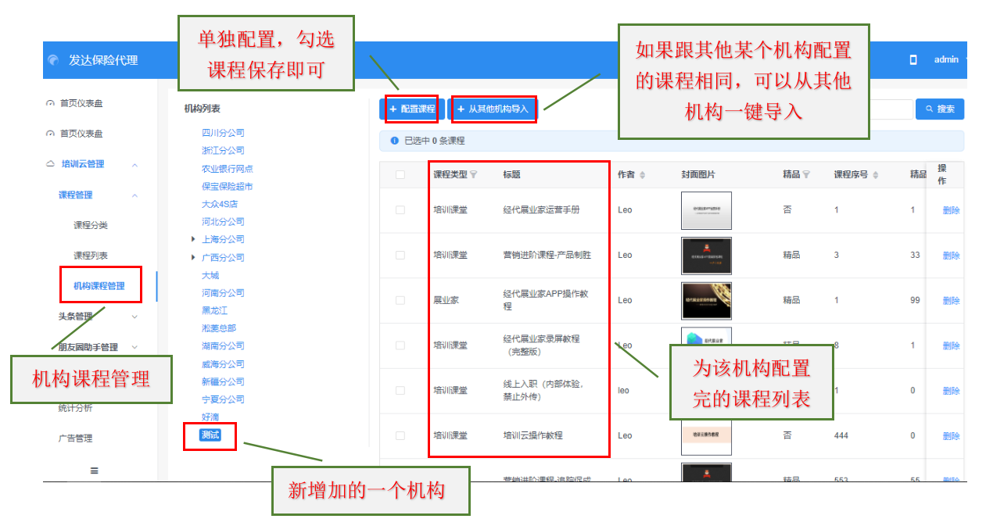Screen dimensions: 986x526
Task: Click the 从其他机构导入 button
Action: coord(493,109)
